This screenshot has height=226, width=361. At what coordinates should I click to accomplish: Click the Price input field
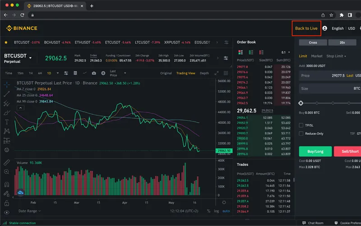pos(330,75)
